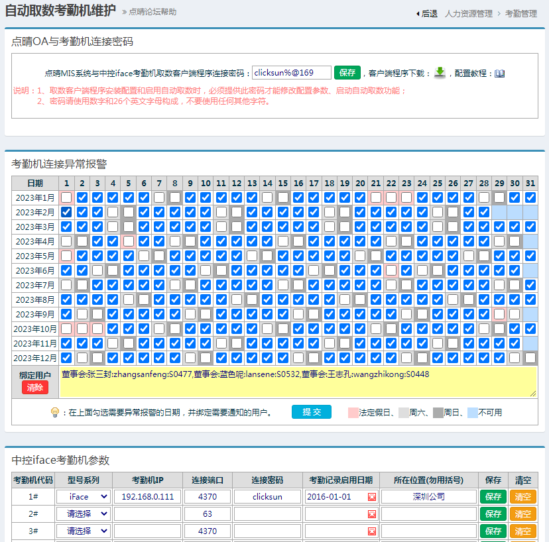Save attendance machine 3# row
The width and height of the screenshot is (549, 542).
click(493, 531)
